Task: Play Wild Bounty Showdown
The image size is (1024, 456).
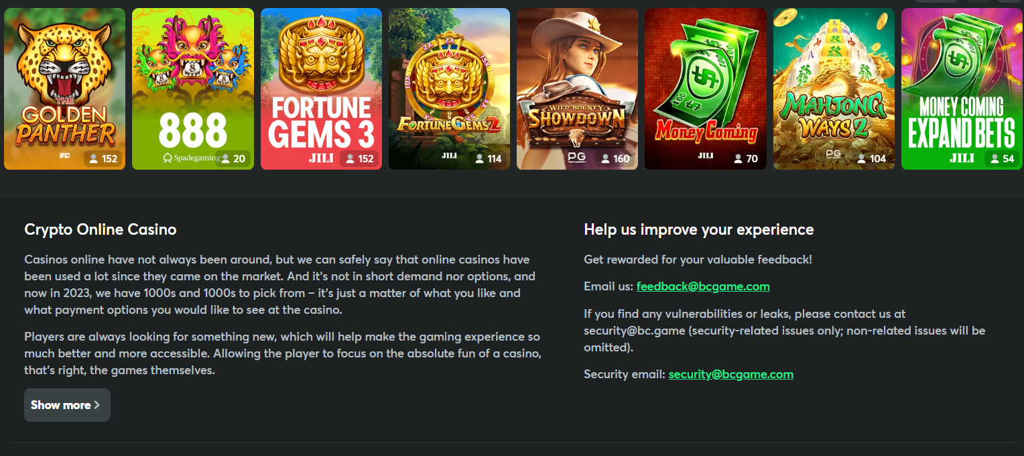Action: [577, 87]
